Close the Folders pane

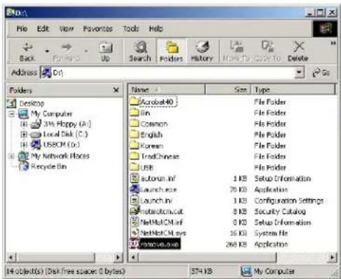pyautogui.click(x=116, y=90)
